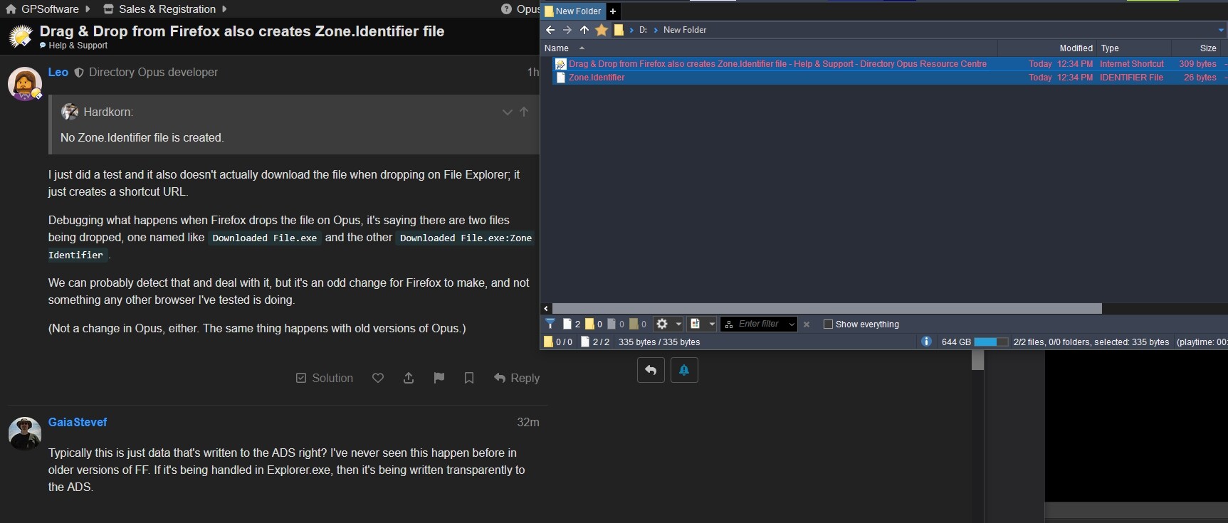Click the blue info icon in status bar
This screenshot has height=523, width=1228.
926,342
